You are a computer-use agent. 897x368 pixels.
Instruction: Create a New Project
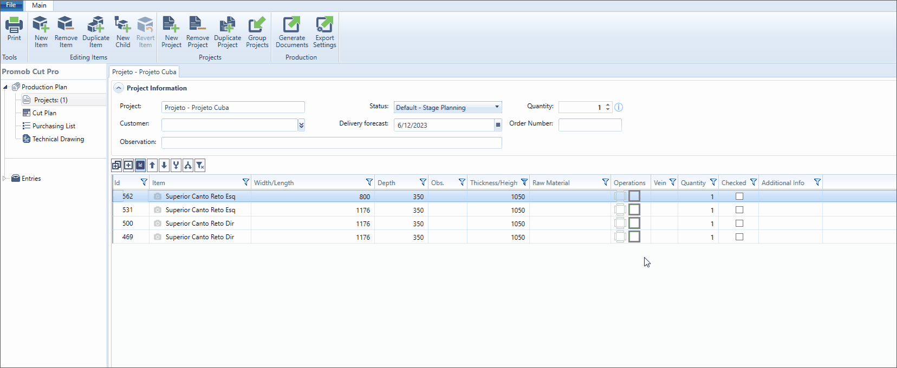click(171, 32)
